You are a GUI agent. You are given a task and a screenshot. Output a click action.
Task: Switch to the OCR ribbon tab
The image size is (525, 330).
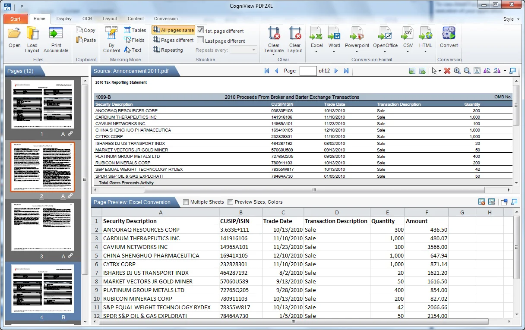pos(87,19)
